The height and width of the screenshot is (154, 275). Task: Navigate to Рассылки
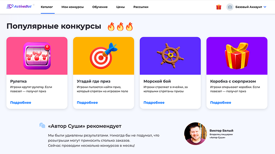(x=141, y=7)
